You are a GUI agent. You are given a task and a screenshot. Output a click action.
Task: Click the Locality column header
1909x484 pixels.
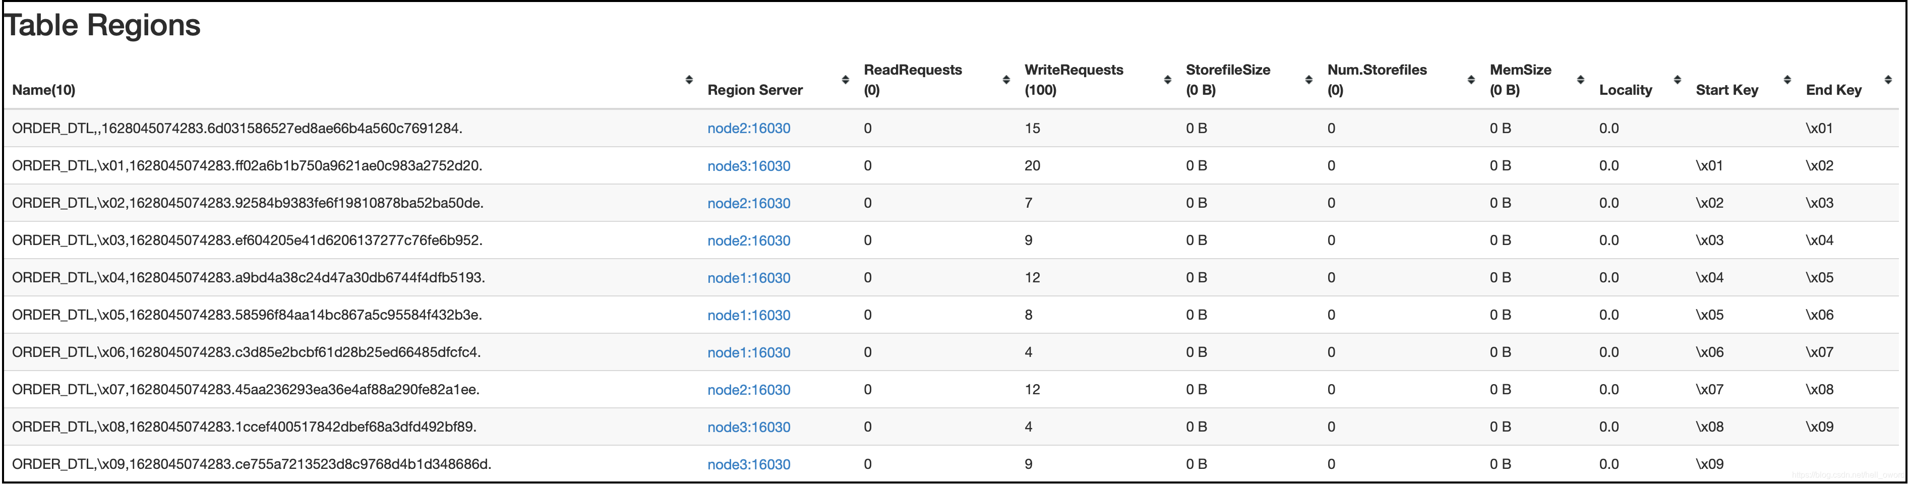(1626, 90)
